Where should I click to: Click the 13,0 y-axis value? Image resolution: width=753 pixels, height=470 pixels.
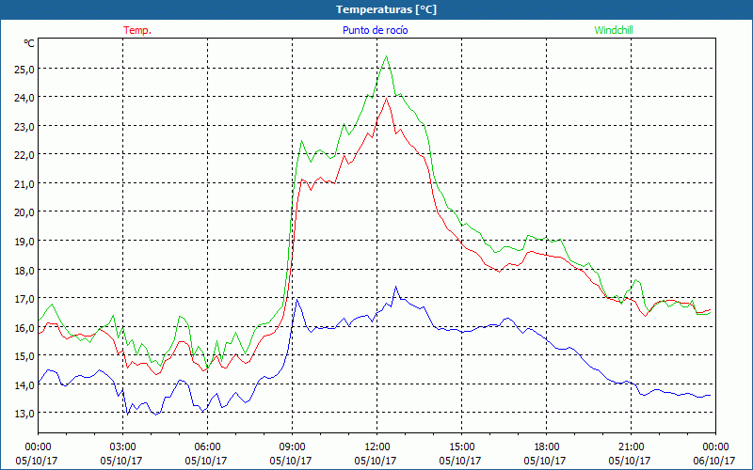coord(24,414)
